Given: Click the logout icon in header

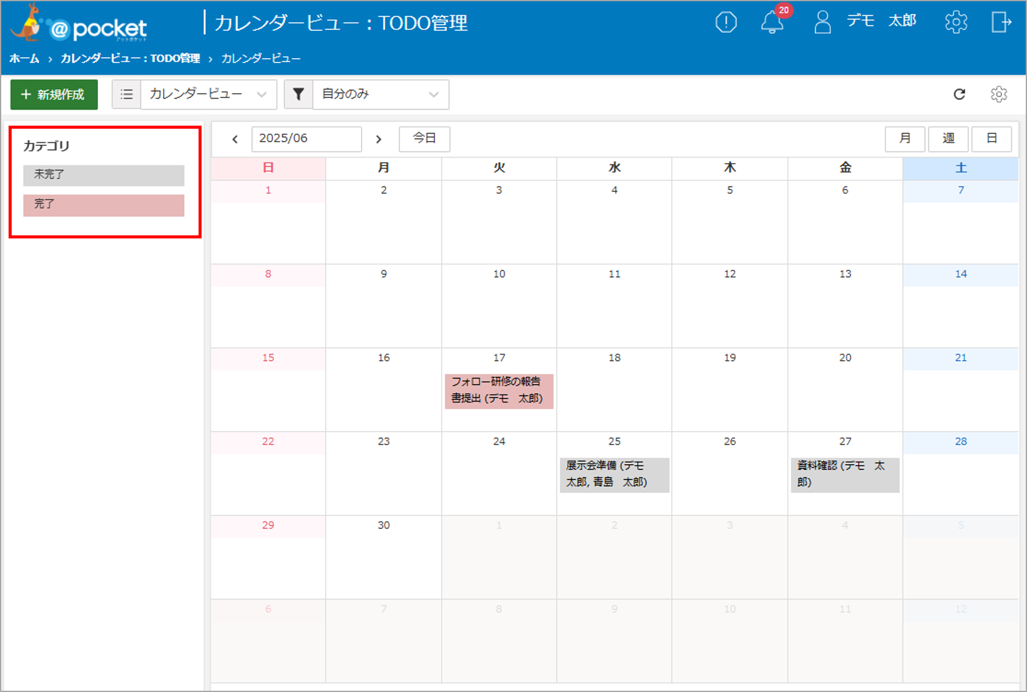Looking at the screenshot, I should 1001,23.
